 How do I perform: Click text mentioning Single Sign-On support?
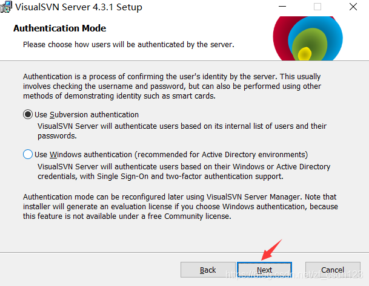click(184, 171)
